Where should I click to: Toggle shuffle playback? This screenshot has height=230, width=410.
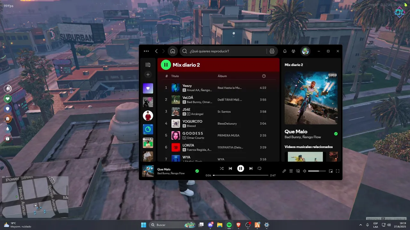pos(222,168)
